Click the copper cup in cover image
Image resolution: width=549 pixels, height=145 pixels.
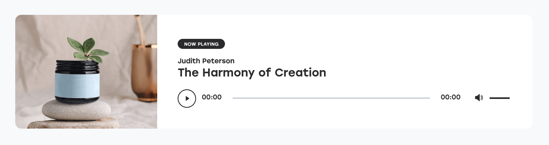(x=144, y=72)
